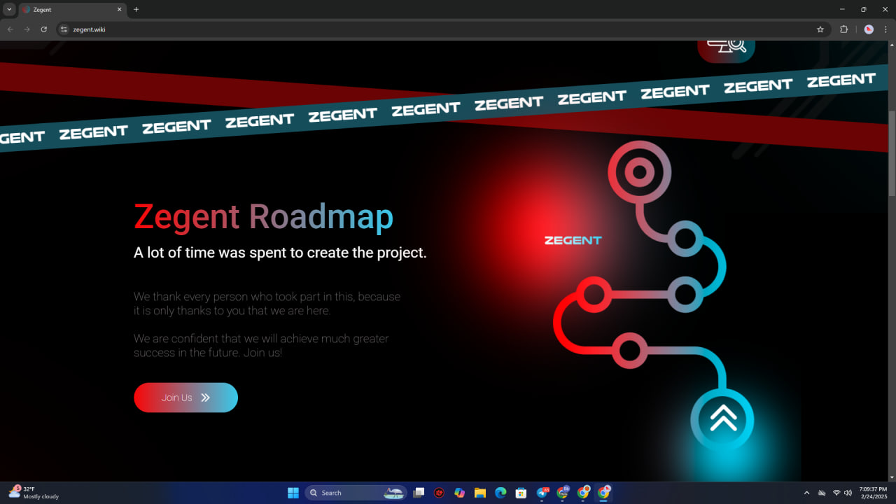The image size is (896, 504).
Task: Open the browser extensions puzzle icon
Action: tap(843, 29)
